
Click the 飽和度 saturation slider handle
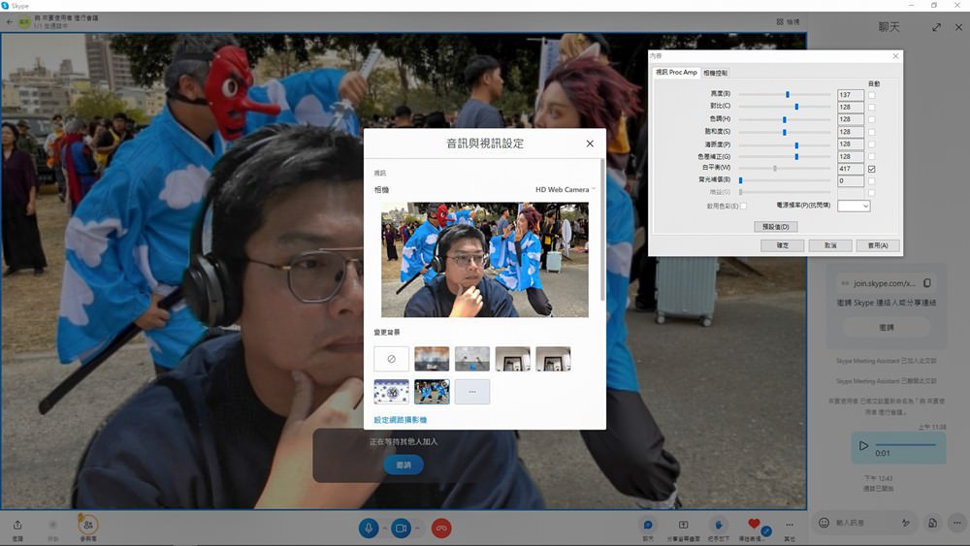click(784, 132)
